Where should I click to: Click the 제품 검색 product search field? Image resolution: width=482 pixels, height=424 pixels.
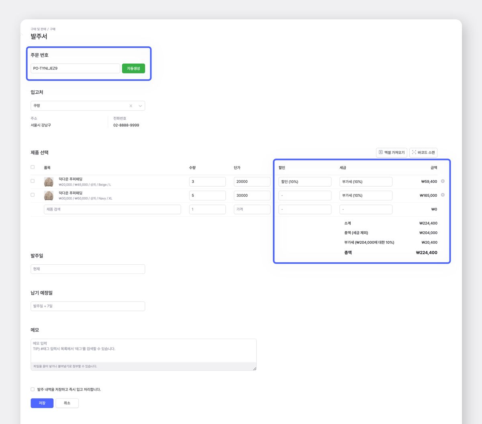click(x=112, y=209)
